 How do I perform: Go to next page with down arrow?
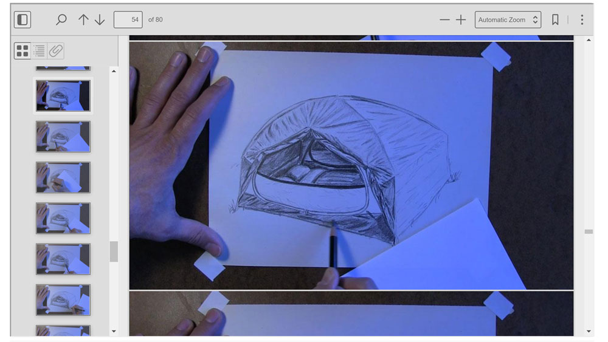[100, 20]
